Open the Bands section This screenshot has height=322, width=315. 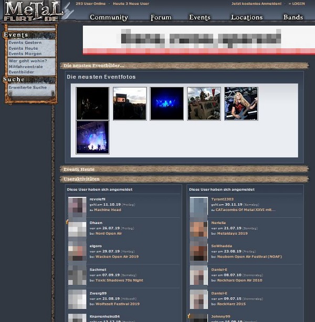(293, 17)
